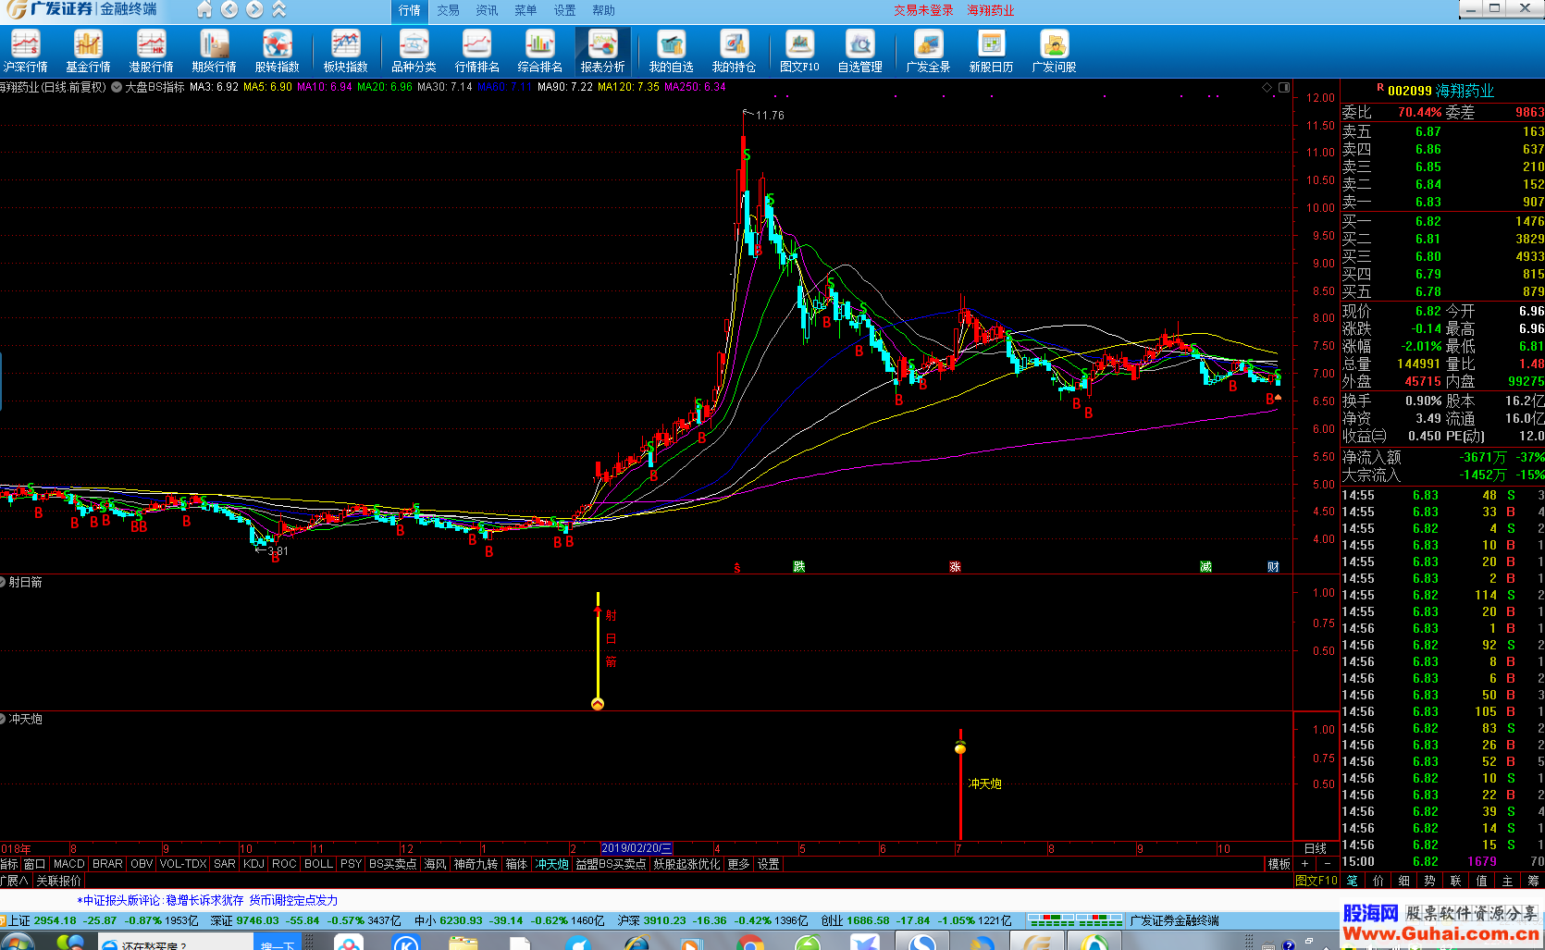Click the 跌 event marker on the chart timeline
Viewport: 1545px width, 950px height.
[x=798, y=566]
